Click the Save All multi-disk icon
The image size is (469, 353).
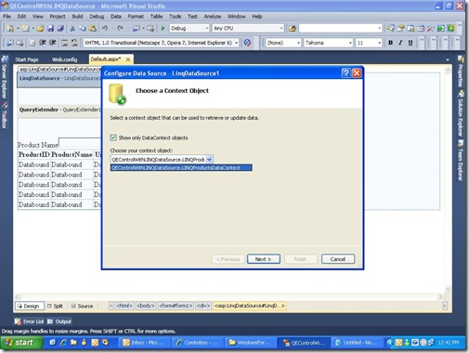pos(60,28)
